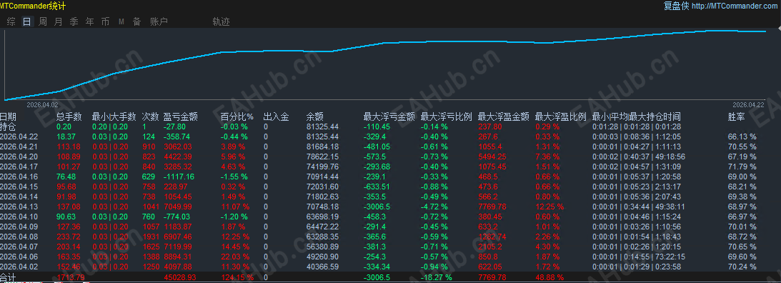Click the 总手数 column header
The width and height of the screenshot is (781, 283).
pos(69,116)
